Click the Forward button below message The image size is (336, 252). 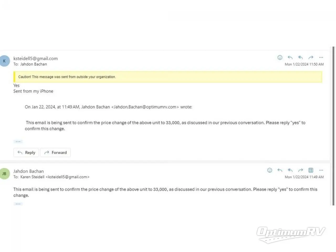tap(55, 153)
